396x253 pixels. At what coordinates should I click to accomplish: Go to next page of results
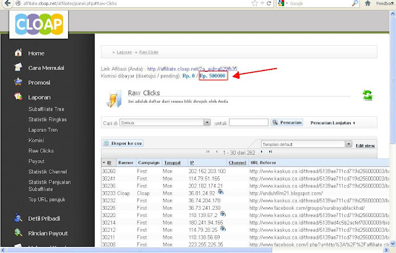click(262, 152)
